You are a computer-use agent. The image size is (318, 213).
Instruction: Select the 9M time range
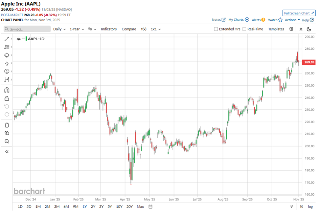click(x=76, y=207)
